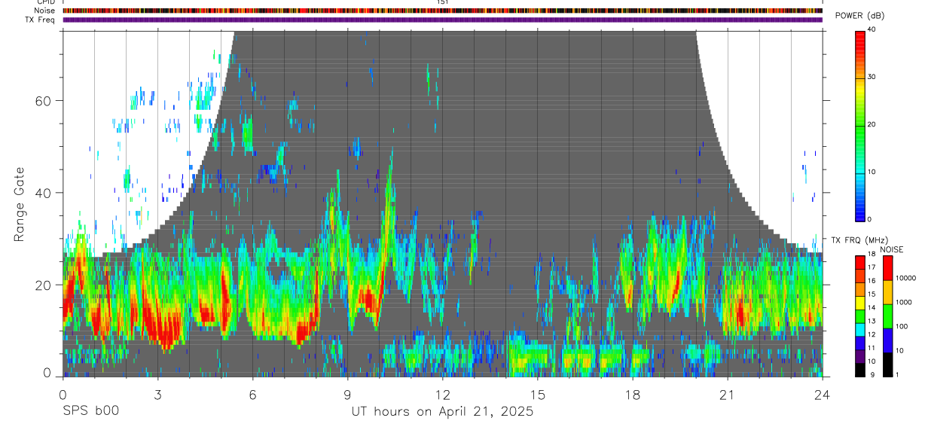Click the POWER (dB) colorbar legend
This screenshot has height=427, width=925.
tap(860, 124)
